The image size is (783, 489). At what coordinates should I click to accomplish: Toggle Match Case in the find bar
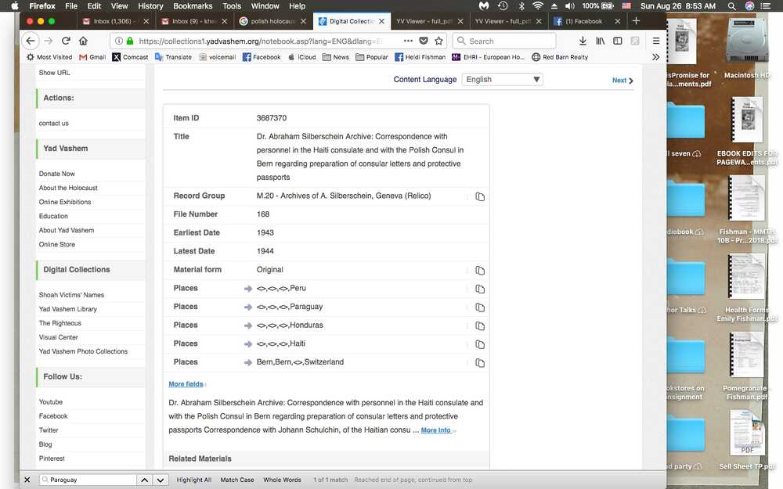click(x=237, y=480)
